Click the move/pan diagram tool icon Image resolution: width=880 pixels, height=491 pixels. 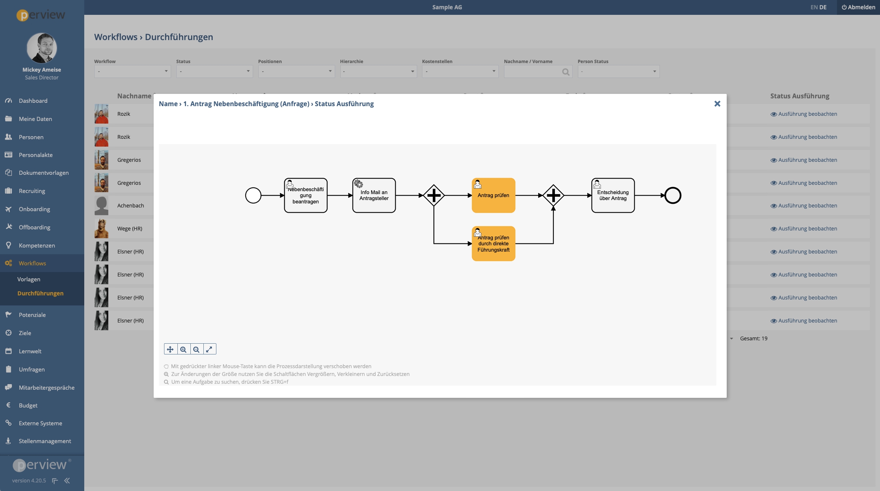coord(170,349)
